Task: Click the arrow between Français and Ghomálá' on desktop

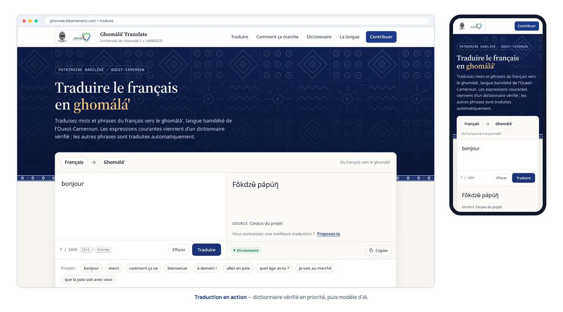Action: coord(94,162)
